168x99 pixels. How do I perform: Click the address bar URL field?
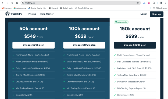click(x=80, y=3)
